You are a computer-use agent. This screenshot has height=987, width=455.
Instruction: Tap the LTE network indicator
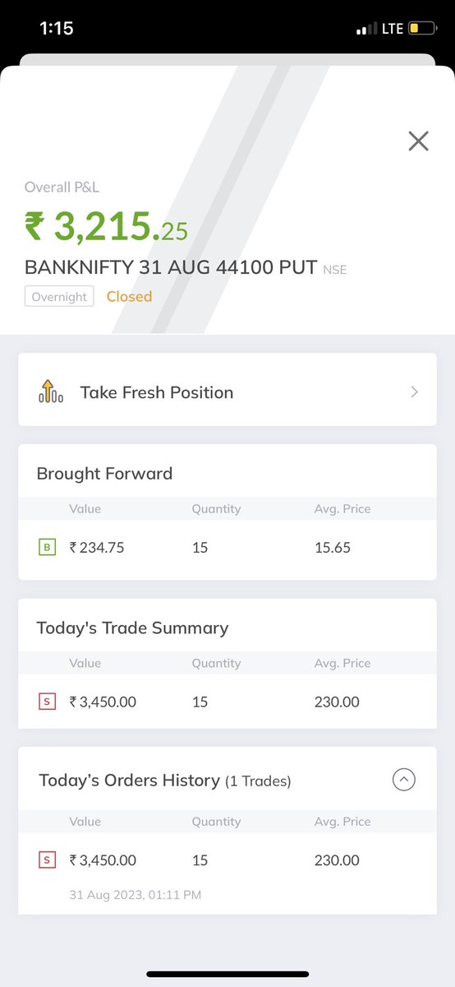click(393, 29)
